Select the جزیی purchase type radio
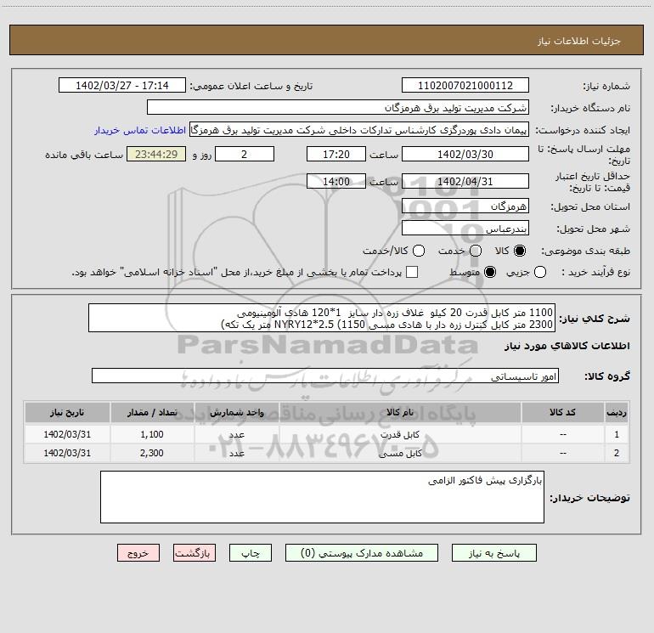 tap(540, 272)
